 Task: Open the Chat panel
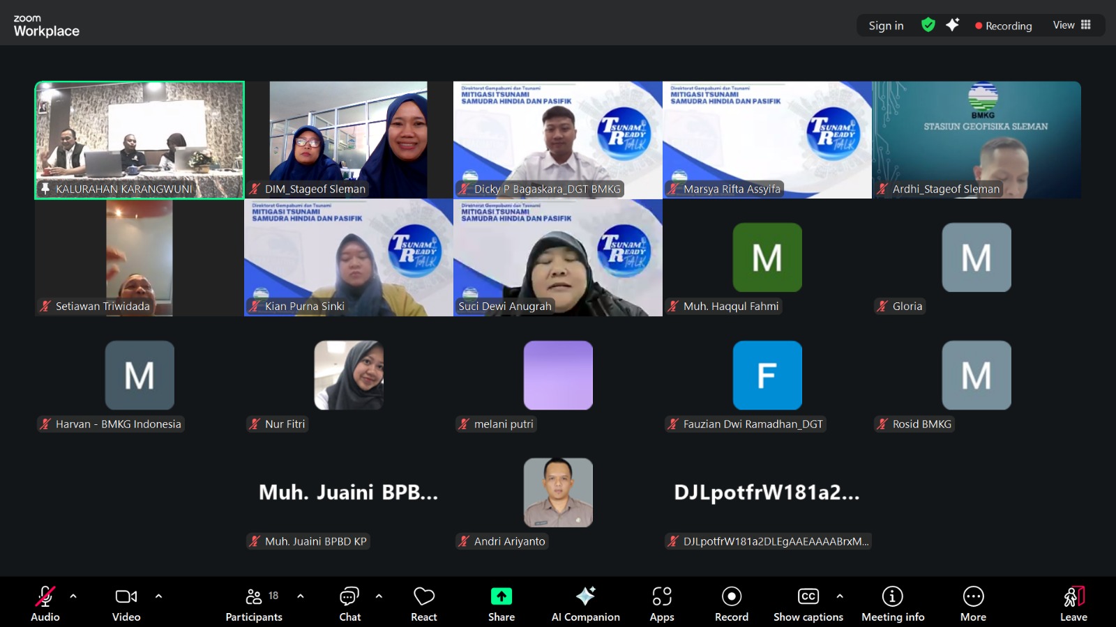pyautogui.click(x=349, y=603)
